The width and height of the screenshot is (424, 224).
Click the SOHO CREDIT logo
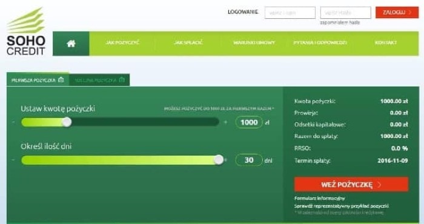[26, 31]
